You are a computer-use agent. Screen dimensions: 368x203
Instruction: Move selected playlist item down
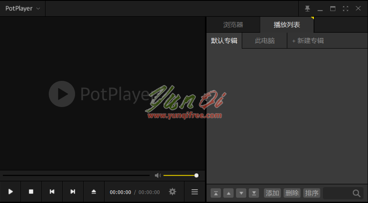241,193
